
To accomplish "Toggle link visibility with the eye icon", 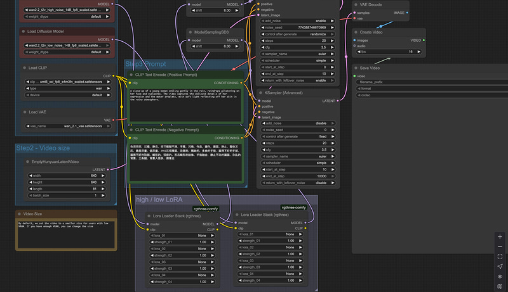I will pyautogui.click(x=500, y=277).
